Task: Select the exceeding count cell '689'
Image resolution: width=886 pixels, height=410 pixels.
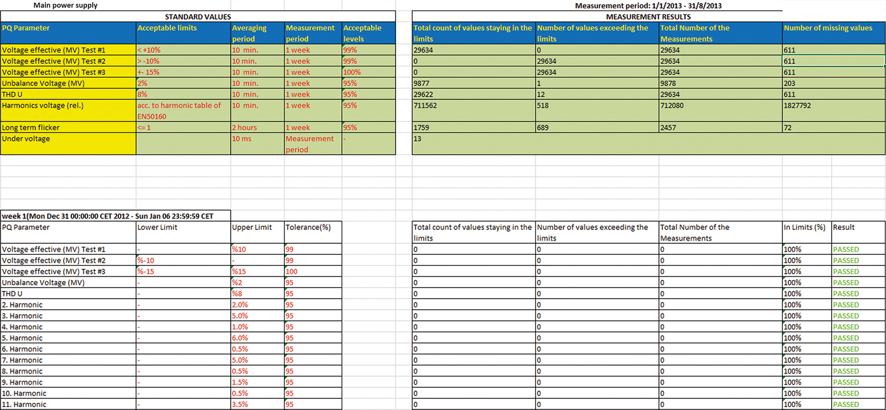Action: pyautogui.click(x=597, y=127)
